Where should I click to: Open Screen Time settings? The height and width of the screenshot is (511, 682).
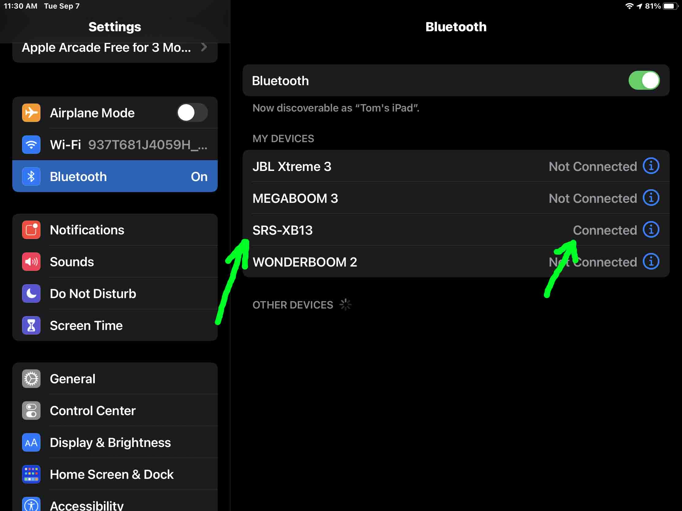tap(115, 325)
